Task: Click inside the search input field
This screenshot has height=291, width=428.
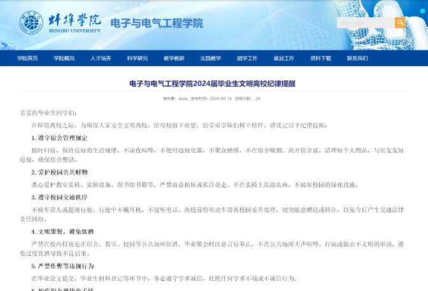Action: tap(366, 23)
